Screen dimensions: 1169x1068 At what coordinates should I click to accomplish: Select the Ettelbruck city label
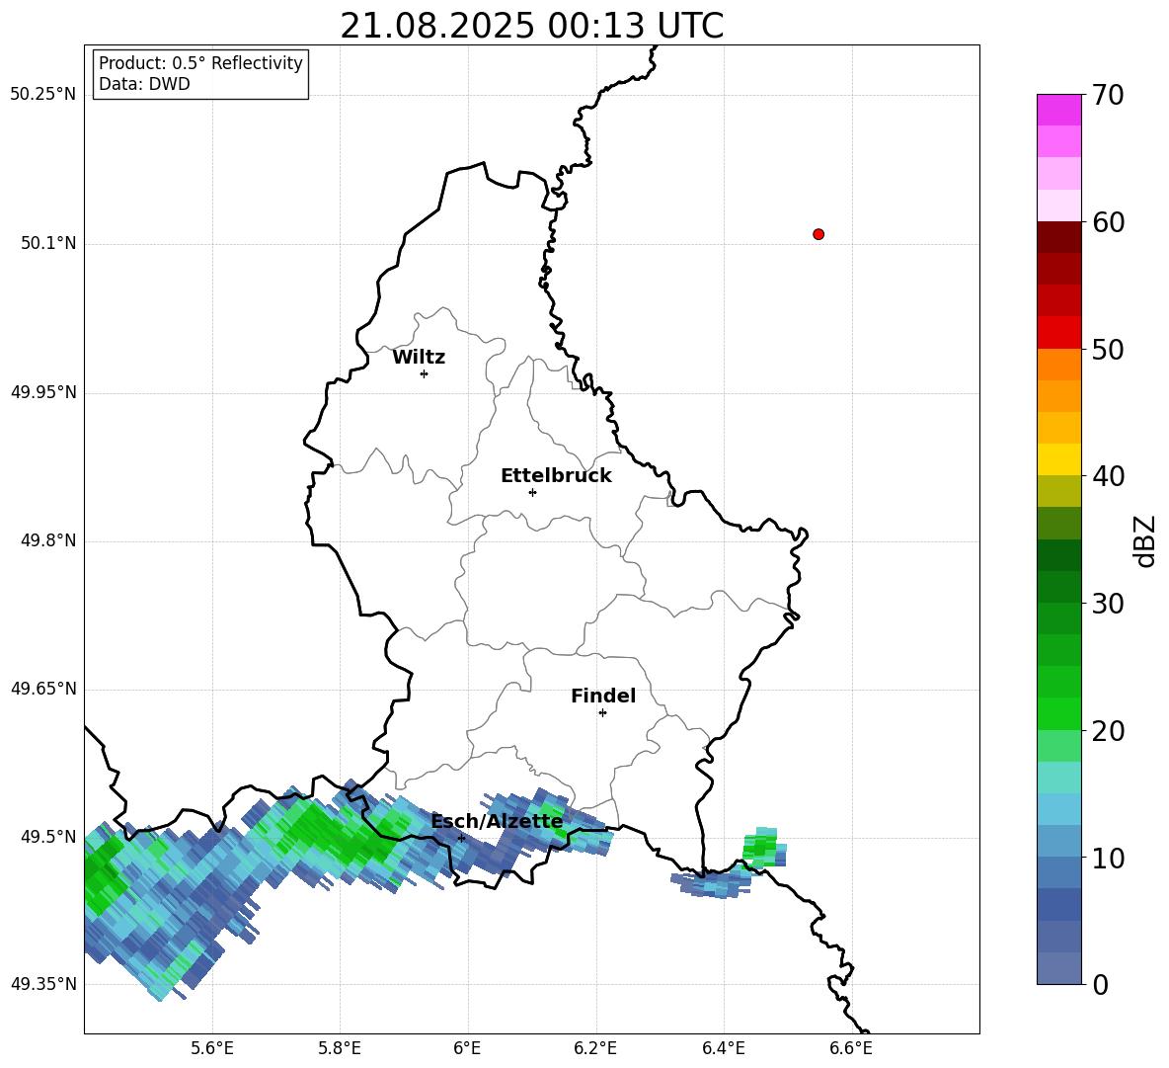[x=556, y=476]
